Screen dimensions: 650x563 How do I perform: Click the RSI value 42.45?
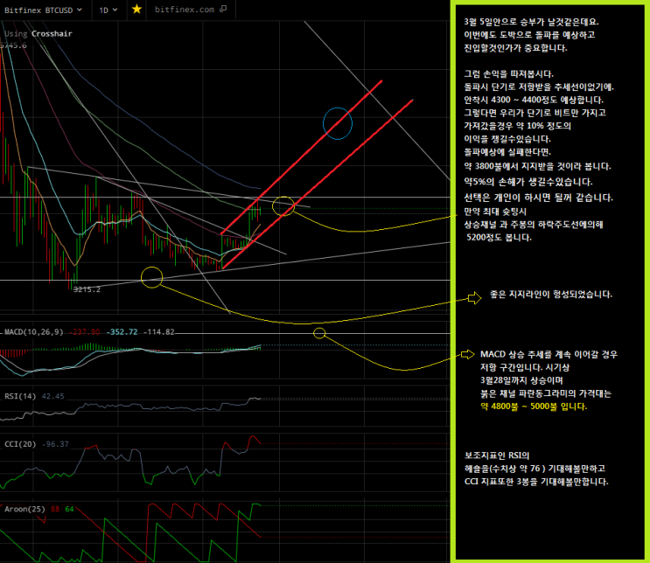(53, 396)
